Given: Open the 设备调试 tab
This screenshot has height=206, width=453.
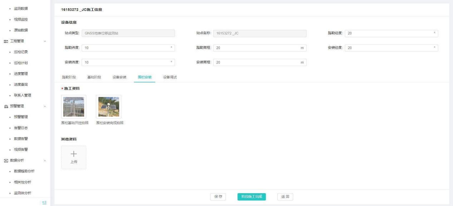Looking at the screenshot, I should [170, 77].
